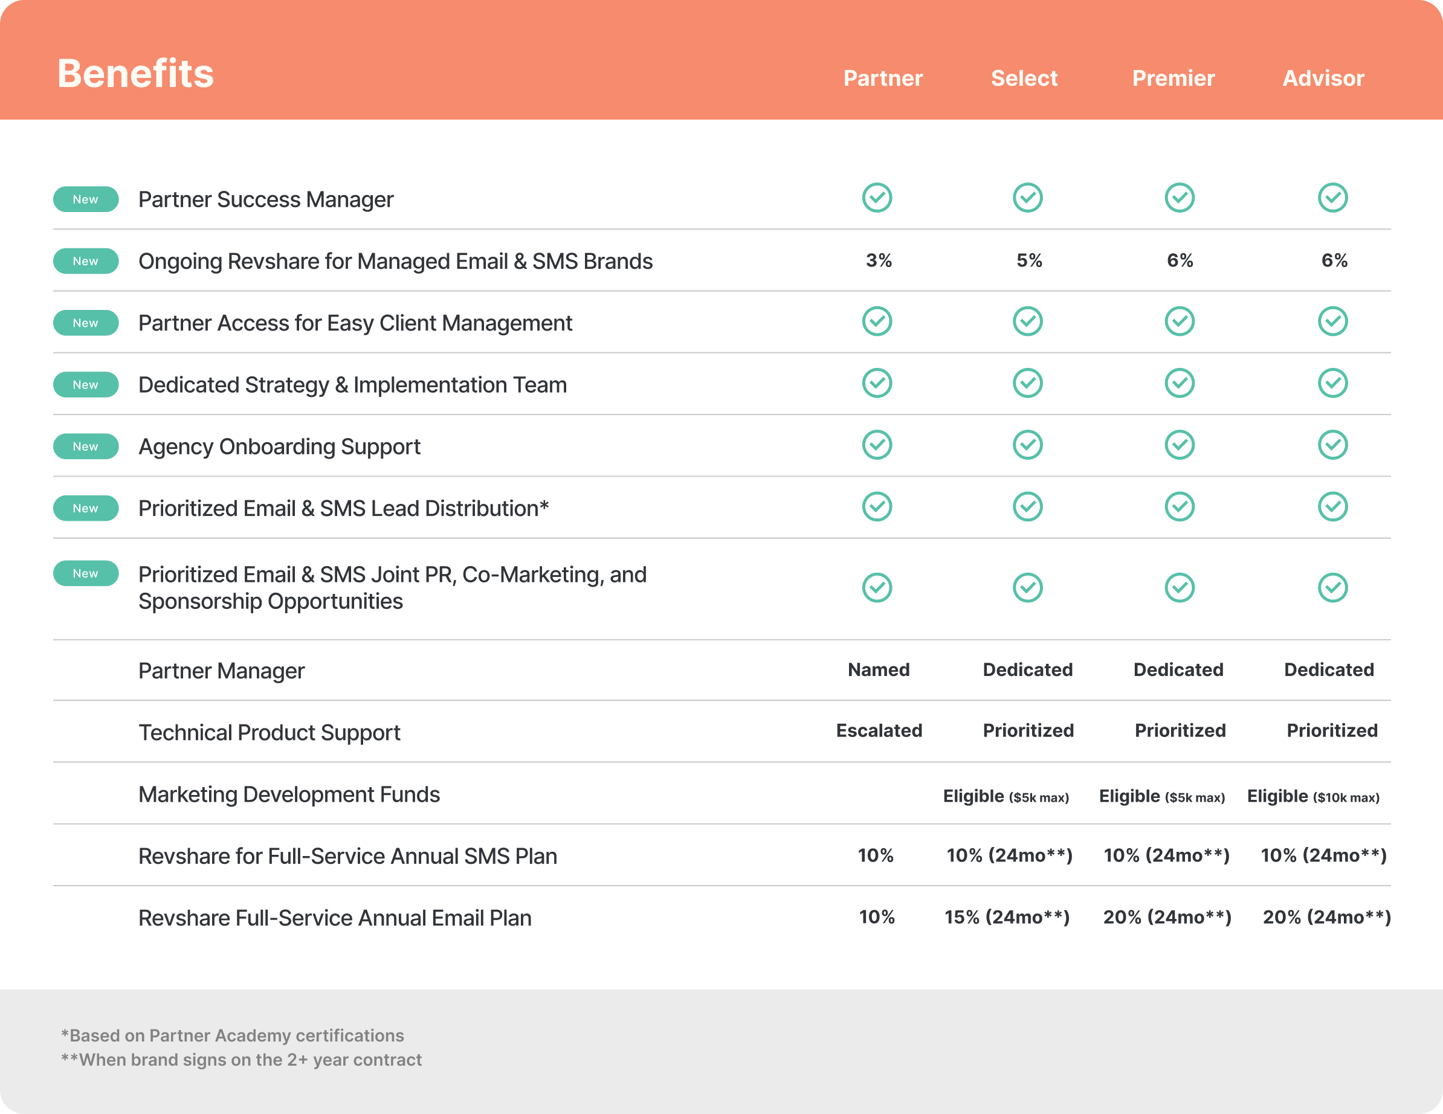
Task: Click the Select checkmark for Agency Onboarding Support
Action: 1027,445
